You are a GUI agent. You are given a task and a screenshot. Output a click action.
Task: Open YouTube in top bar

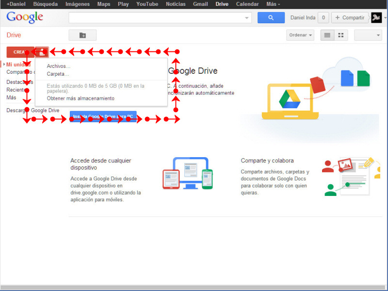(147, 4)
